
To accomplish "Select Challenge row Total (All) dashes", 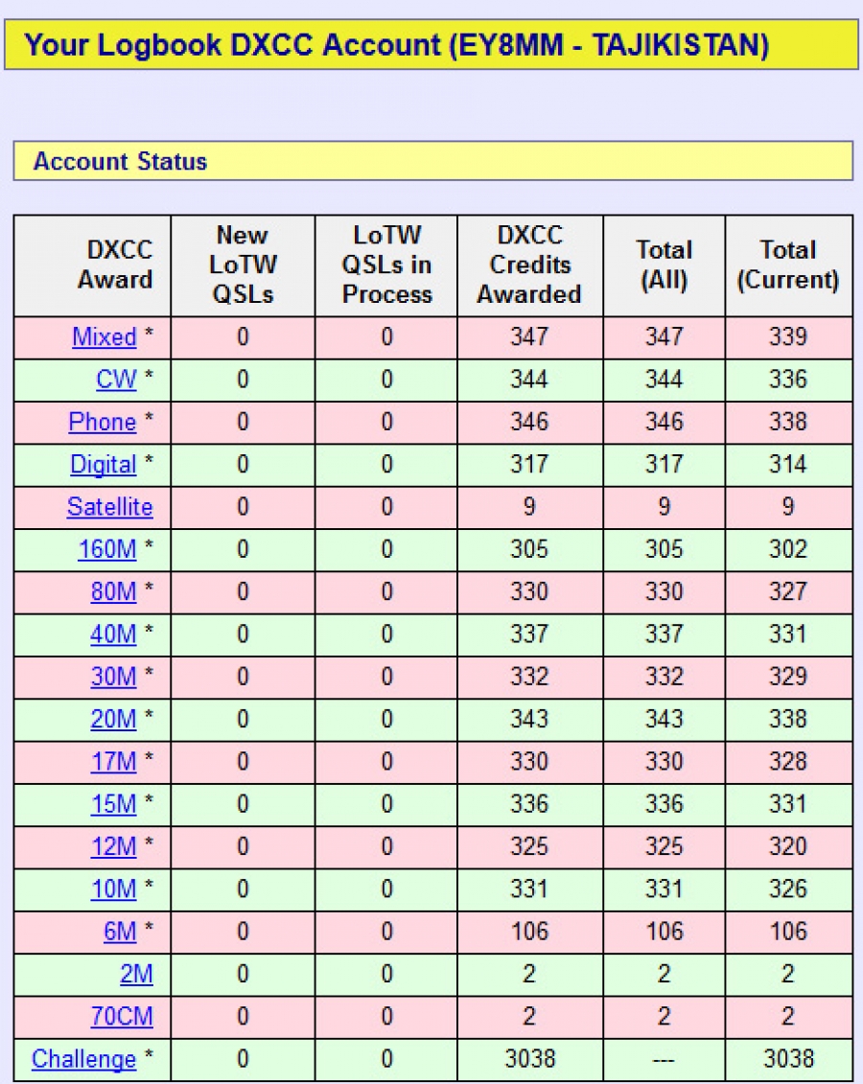I will (664, 1060).
